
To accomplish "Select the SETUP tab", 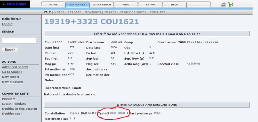I will [150, 5].
